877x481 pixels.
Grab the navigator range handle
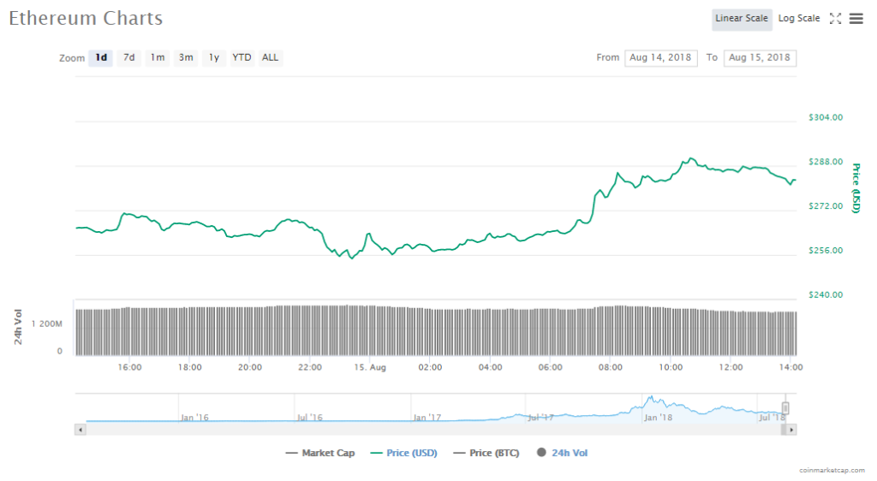785,408
